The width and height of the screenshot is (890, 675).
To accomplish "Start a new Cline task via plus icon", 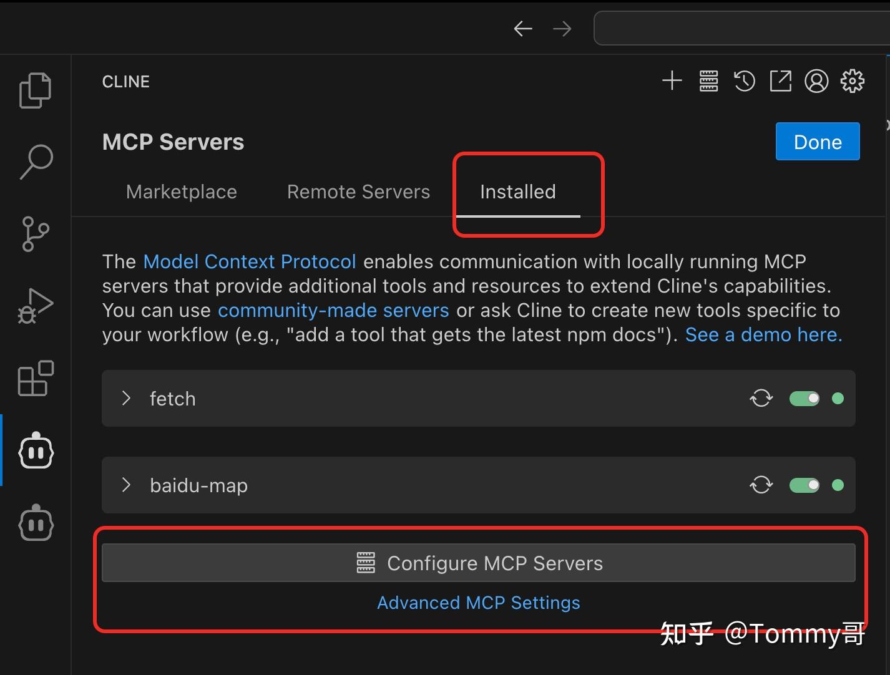I will 672,80.
